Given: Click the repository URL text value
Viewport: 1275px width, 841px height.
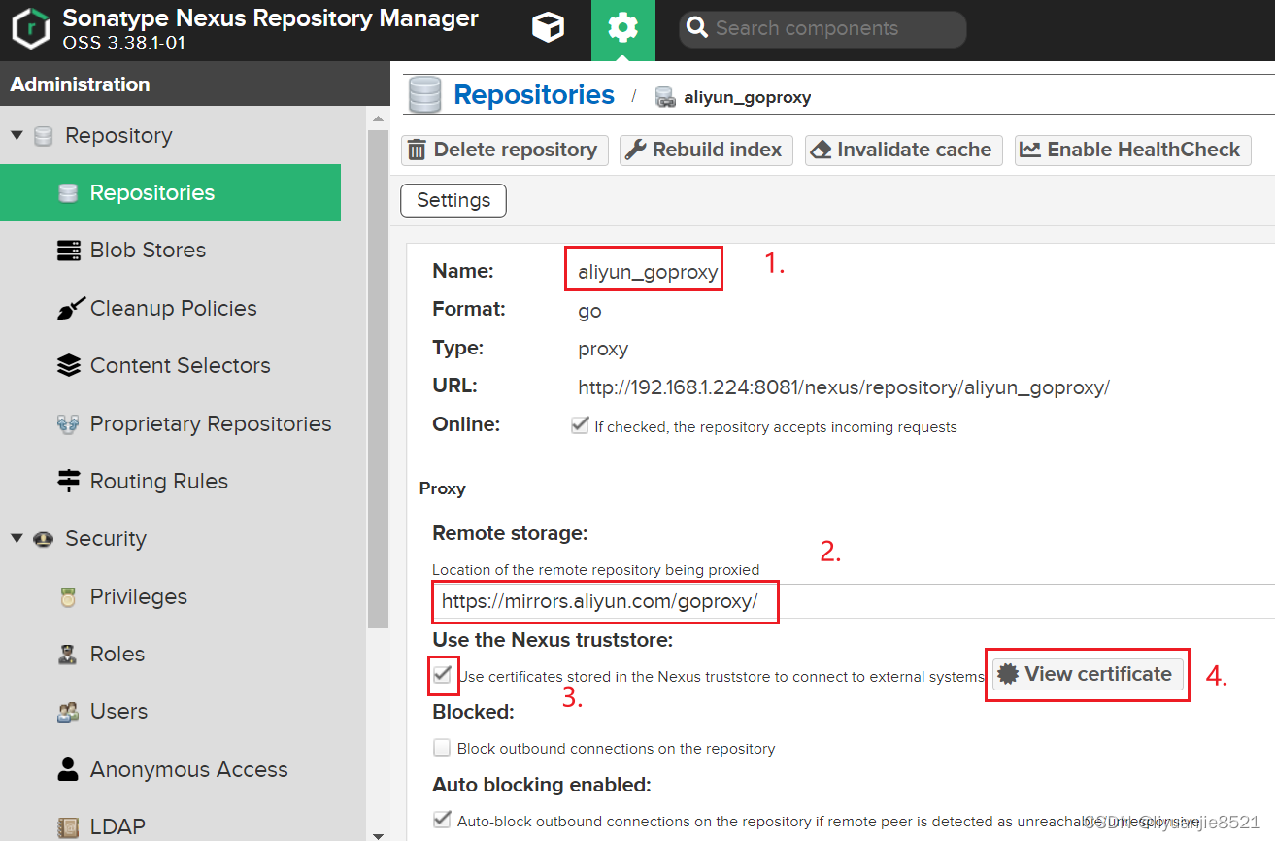Looking at the screenshot, I should [x=844, y=387].
